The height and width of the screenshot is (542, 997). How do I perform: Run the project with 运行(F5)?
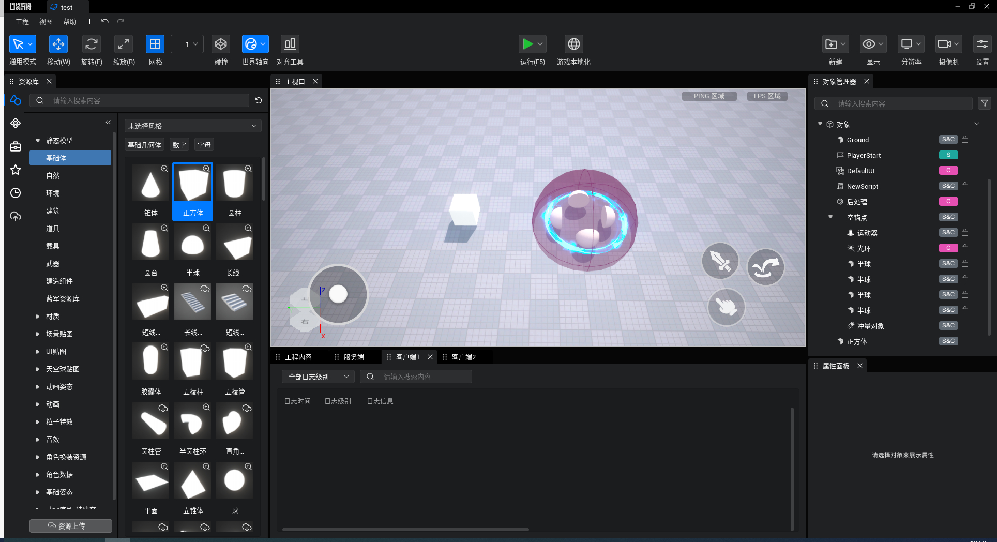pyautogui.click(x=527, y=44)
